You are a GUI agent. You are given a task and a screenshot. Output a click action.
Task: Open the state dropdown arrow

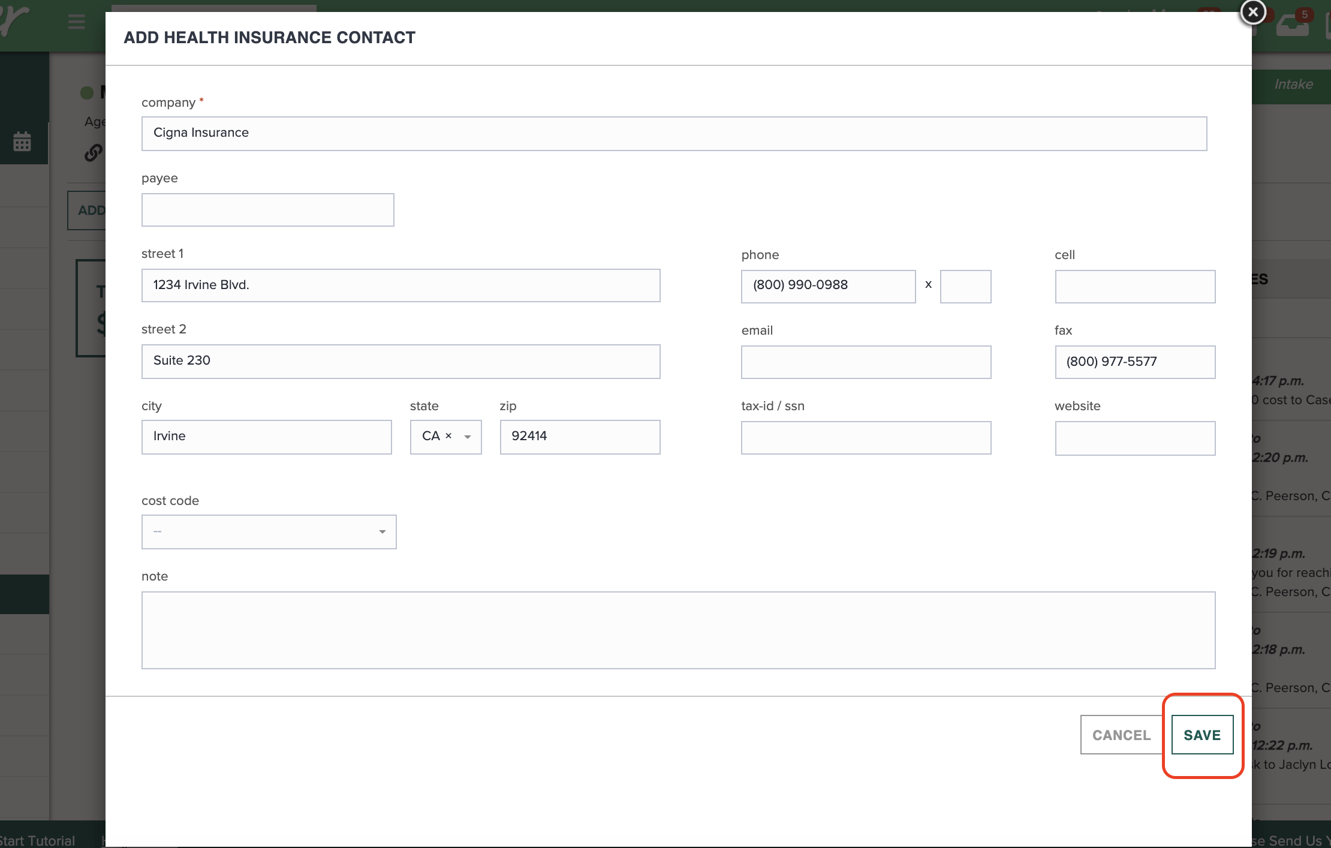pyautogui.click(x=468, y=437)
